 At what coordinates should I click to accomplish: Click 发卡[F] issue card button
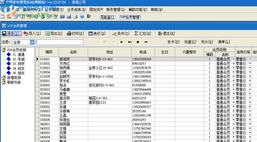coord(173,42)
